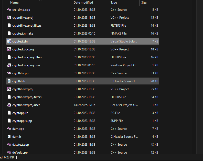The height and width of the screenshot is (161, 203).
Task: Sort by Date modified column header
Action: [x=83, y=3]
